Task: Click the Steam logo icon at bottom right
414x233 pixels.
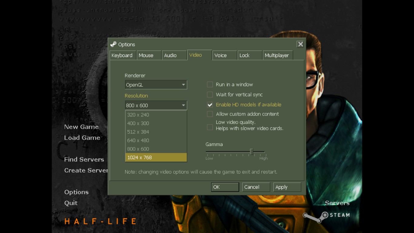Action: [316, 217]
